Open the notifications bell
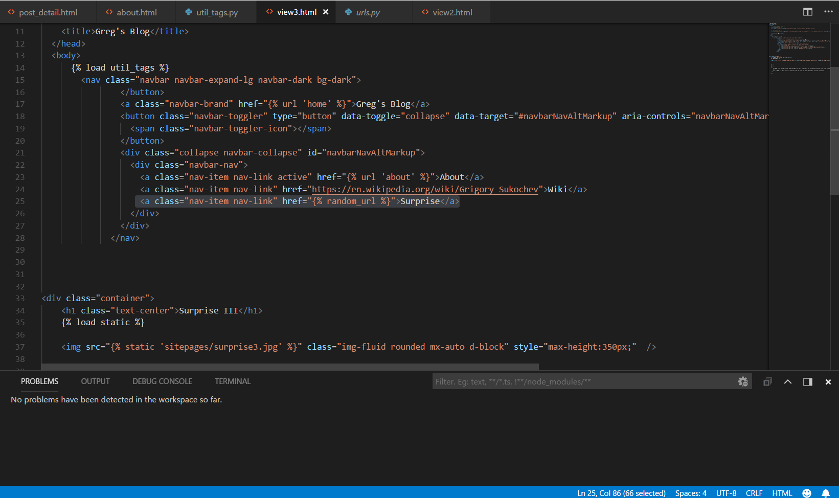839x498 pixels. click(x=825, y=493)
